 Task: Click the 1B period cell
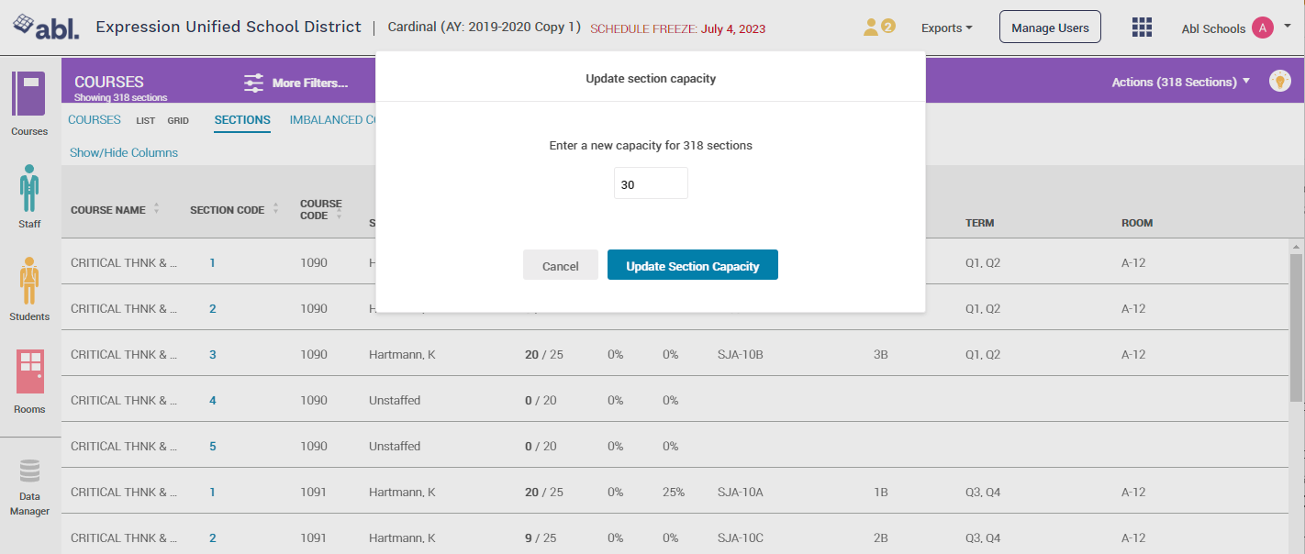(x=881, y=492)
